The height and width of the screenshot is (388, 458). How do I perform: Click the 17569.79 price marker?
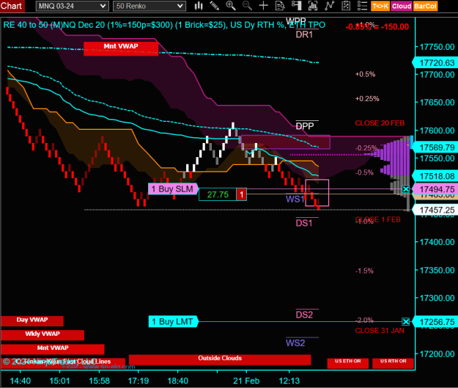tap(435, 147)
